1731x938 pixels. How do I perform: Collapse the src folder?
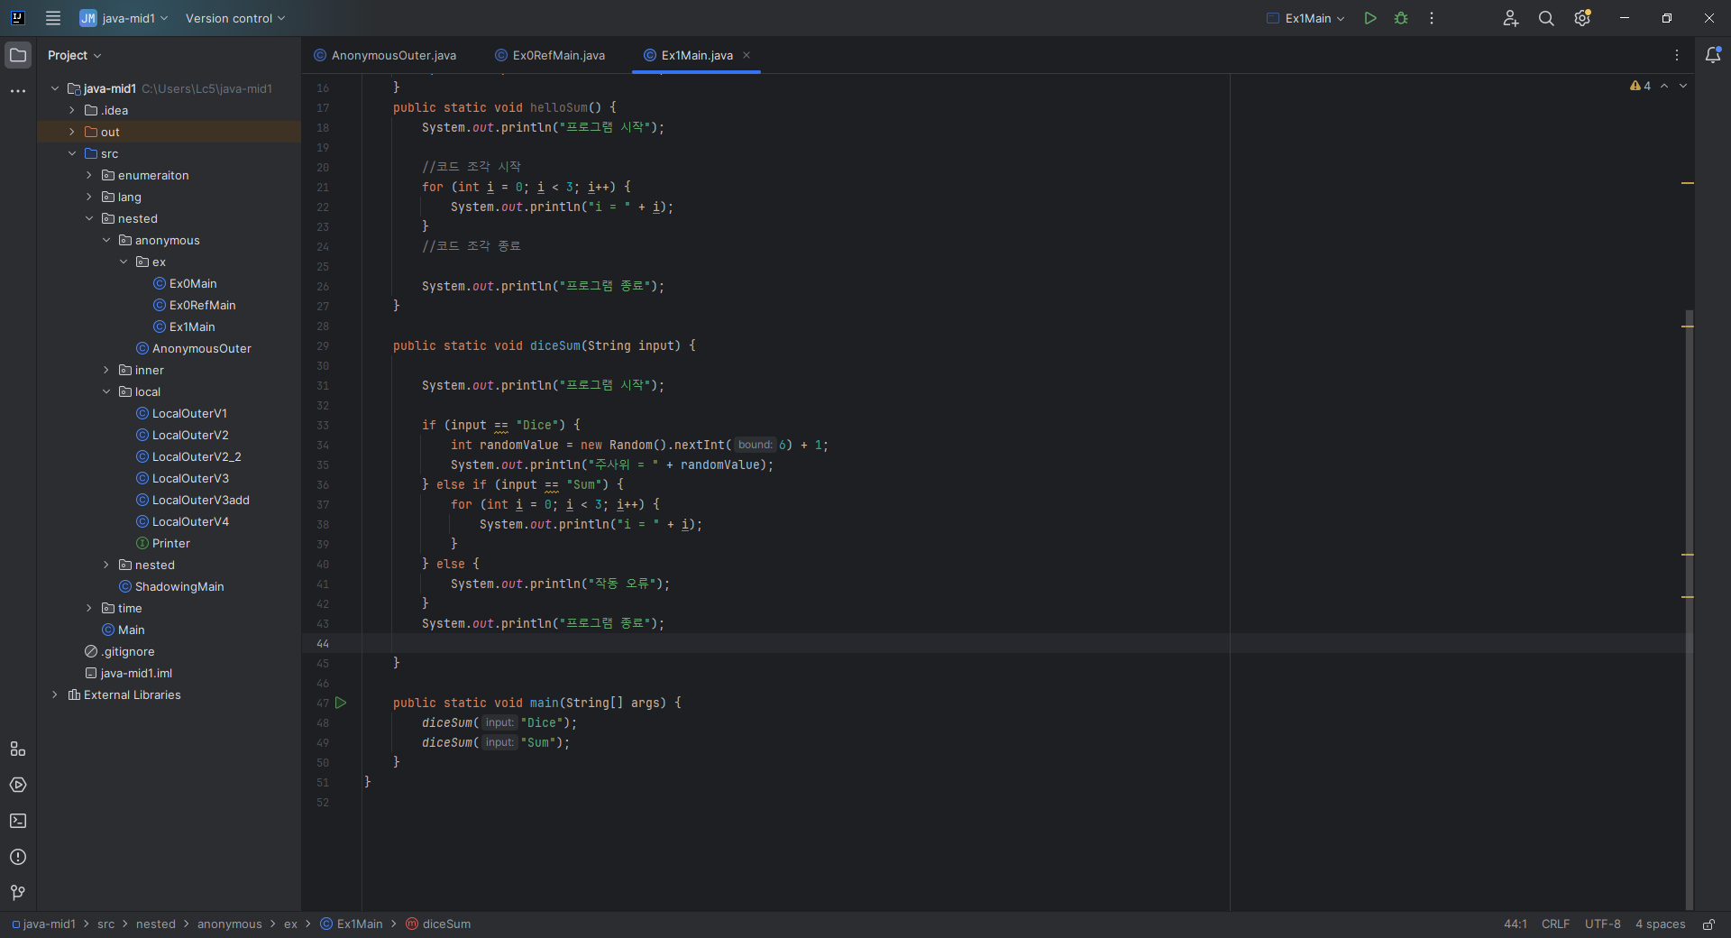click(x=72, y=153)
